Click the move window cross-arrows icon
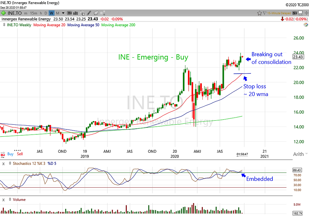The height and width of the screenshot is (216, 309). pos(306,13)
